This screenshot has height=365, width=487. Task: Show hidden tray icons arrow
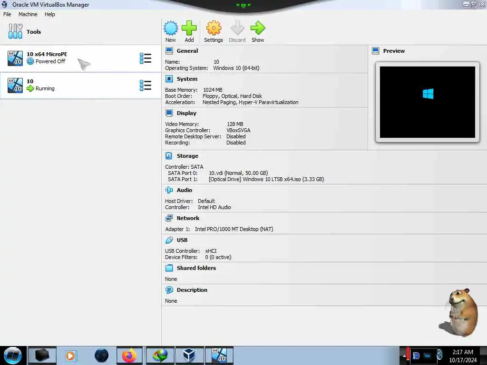(x=404, y=356)
